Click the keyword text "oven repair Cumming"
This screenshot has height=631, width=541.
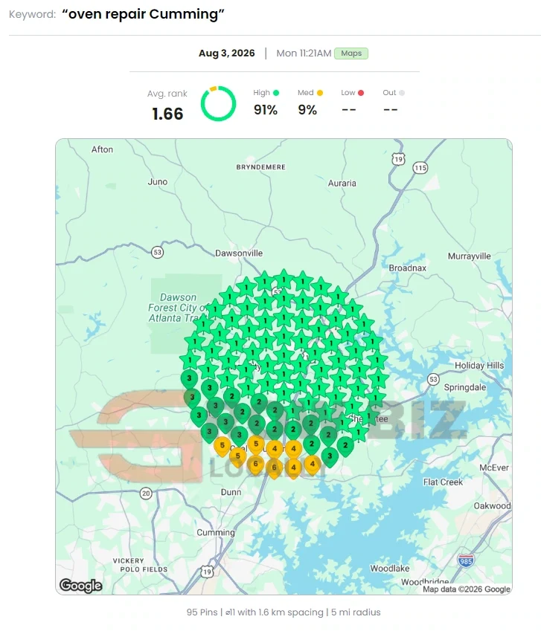coord(143,14)
